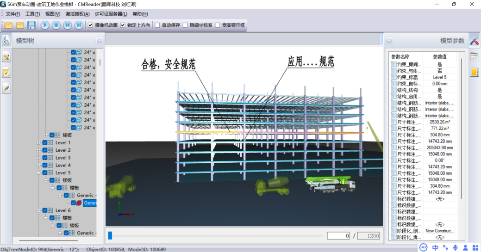Open the model parameters tools icon
The image size is (481, 252).
[x=474, y=40]
